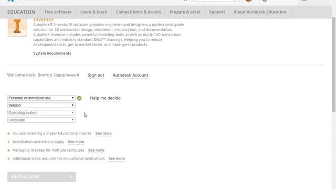Open the Operating system dropdown
Viewport: 336px width, 189px height.
pos(41,112)
